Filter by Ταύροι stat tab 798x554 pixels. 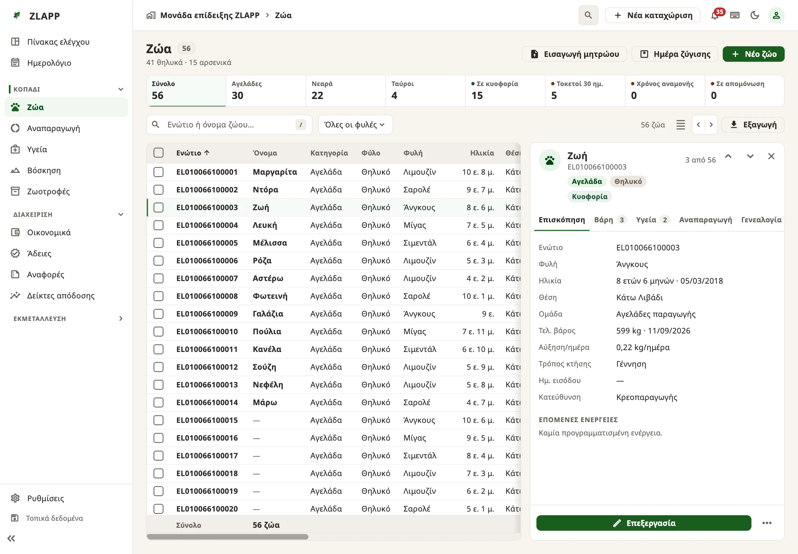(425, 91)
